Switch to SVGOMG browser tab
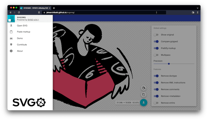Image resolution: width=208 pixels, height=120 pixels. pyautogui.click(x=35, y=8)
